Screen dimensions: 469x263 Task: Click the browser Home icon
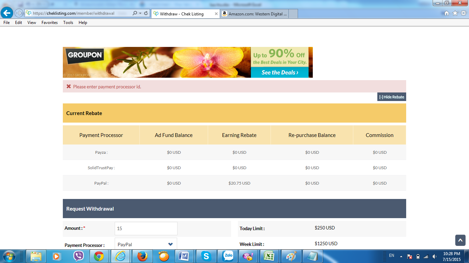pos(447,13)
